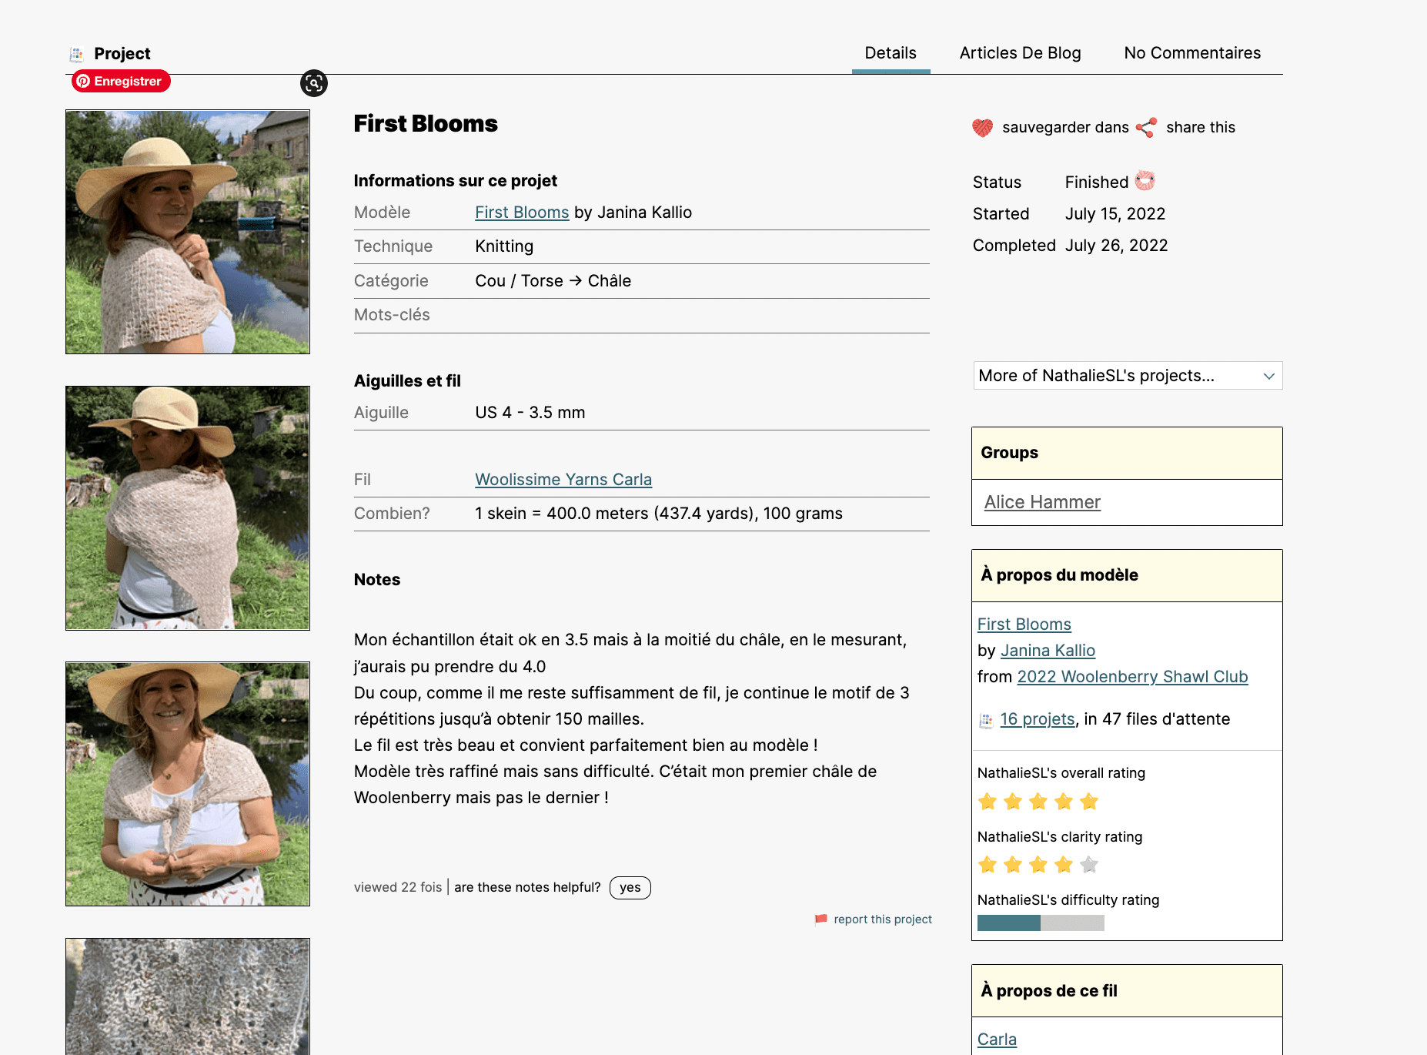Visit 2022 Woolenberry Shawl Club link
The height and width of the screenshot is (1055, 1427).
point(1132,676)
